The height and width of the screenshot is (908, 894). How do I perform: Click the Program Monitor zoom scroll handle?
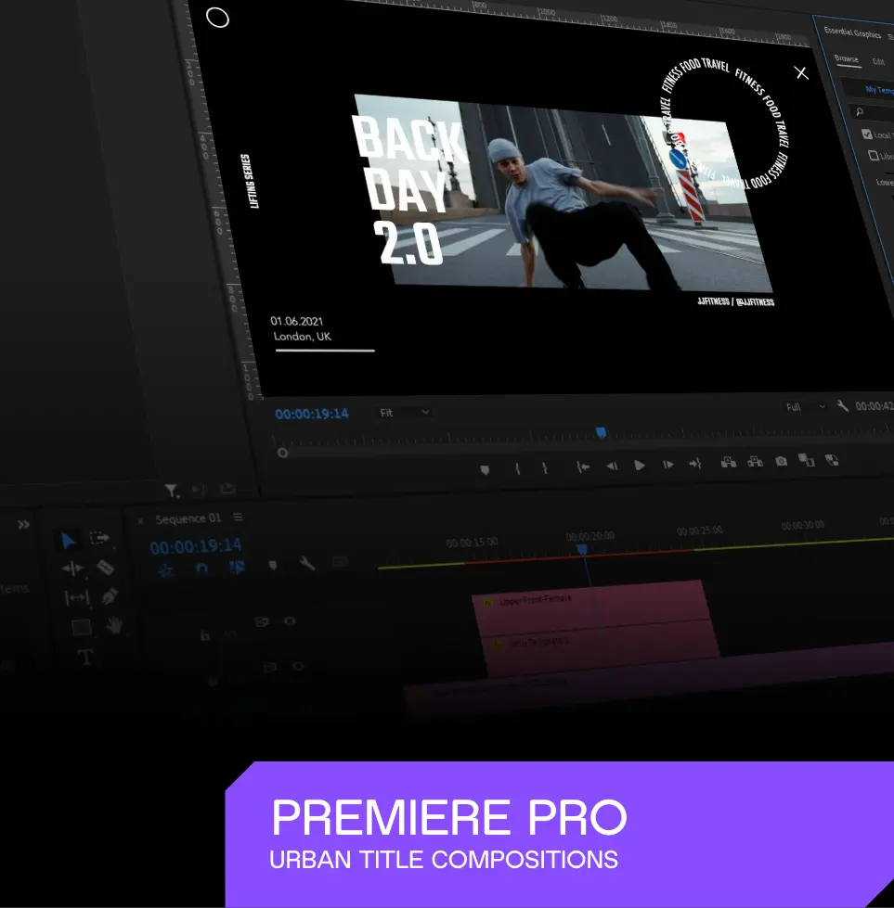click(x=282, y=453)
